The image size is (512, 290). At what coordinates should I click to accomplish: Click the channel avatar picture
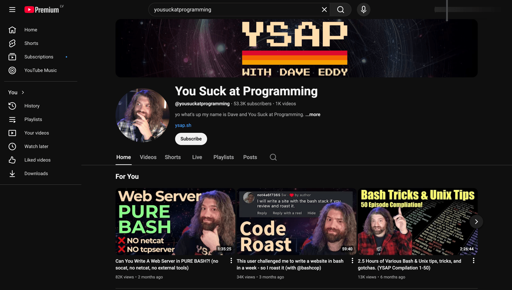(x=143, y=115)
